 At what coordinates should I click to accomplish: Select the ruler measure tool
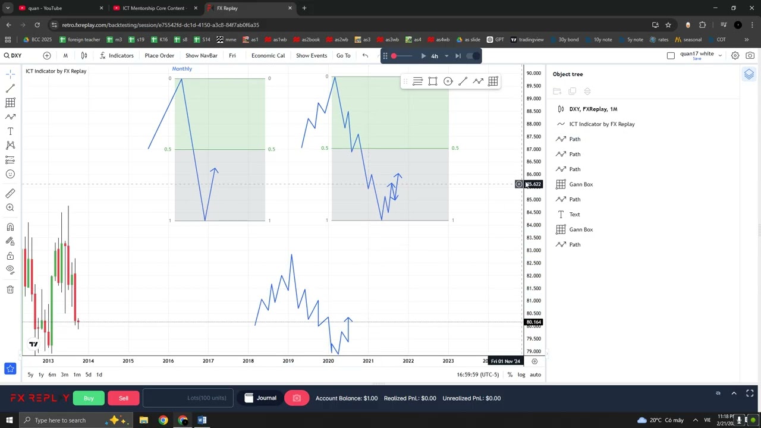(10, 193)
